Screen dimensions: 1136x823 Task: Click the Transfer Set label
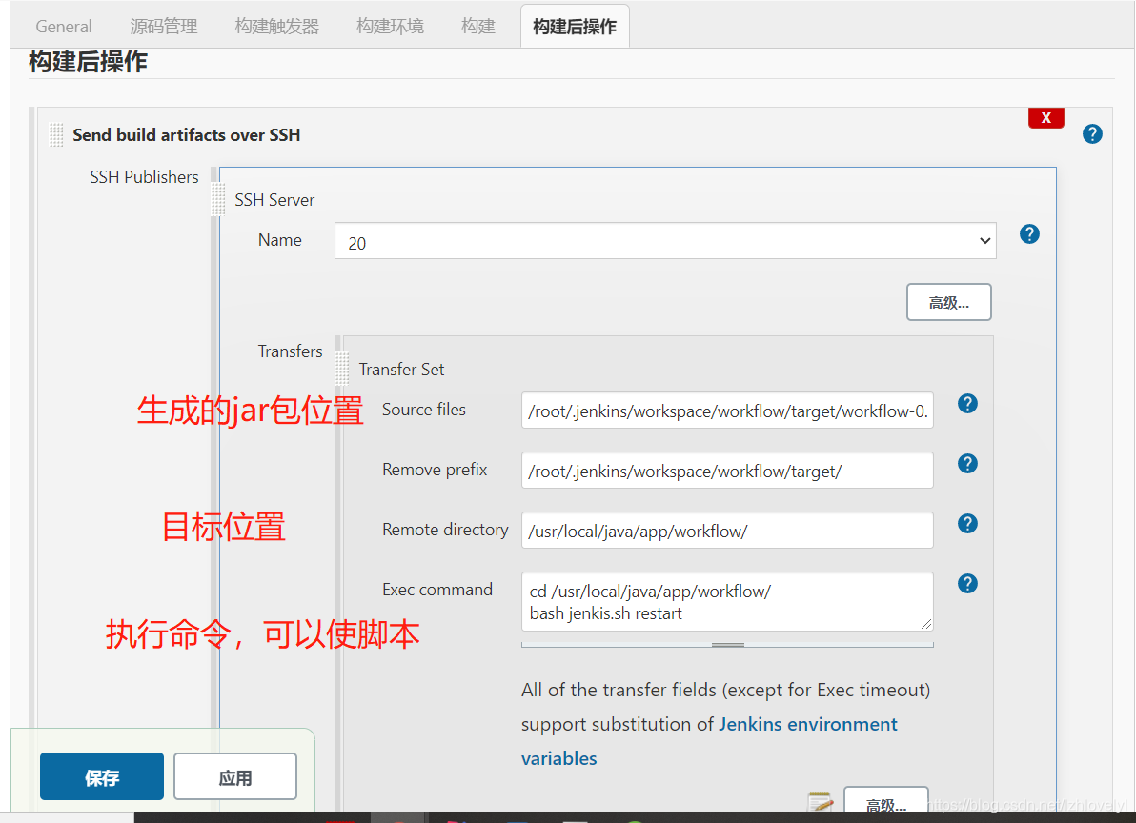tap(401, 370)
